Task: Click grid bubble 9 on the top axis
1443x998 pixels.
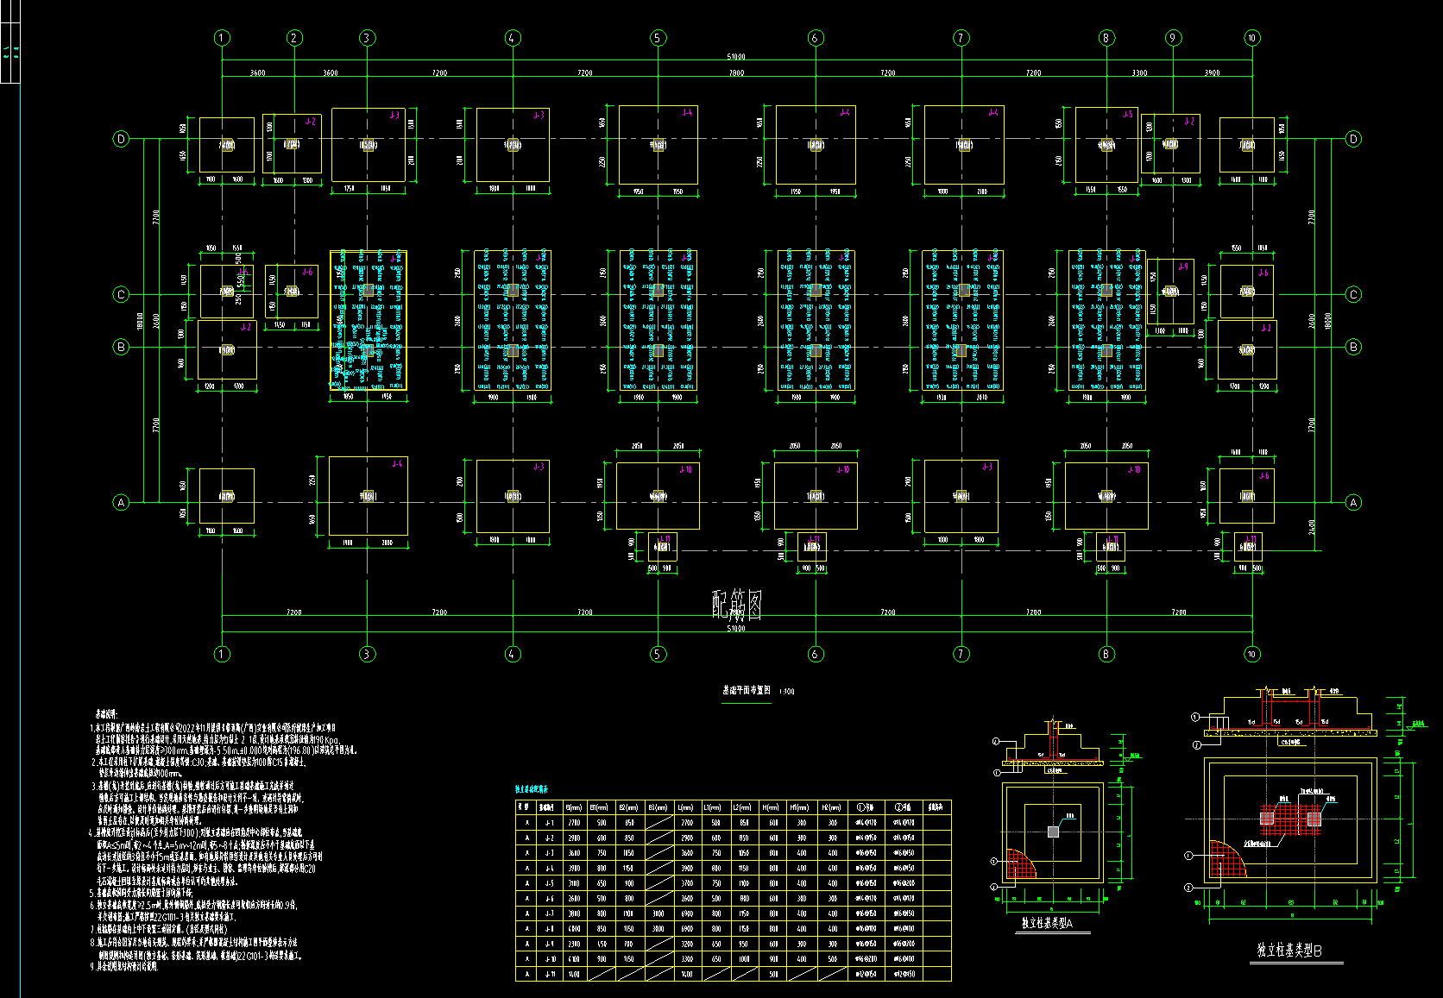Action: 1173,38
